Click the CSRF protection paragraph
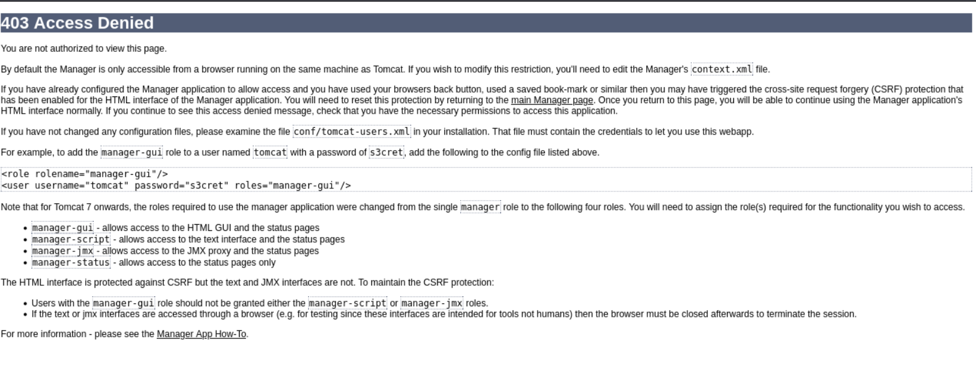The width and height of the screenshot is (976, 365). pyautogui.click(x=482, y=100)
